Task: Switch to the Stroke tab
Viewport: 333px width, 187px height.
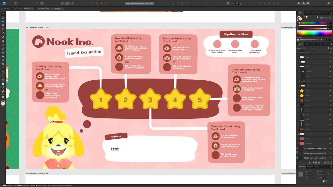Action: coord(315,13)
